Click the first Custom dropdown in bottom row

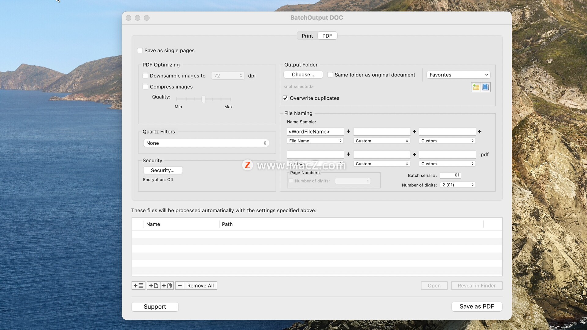pyautogui.click(x=315, y=164)
